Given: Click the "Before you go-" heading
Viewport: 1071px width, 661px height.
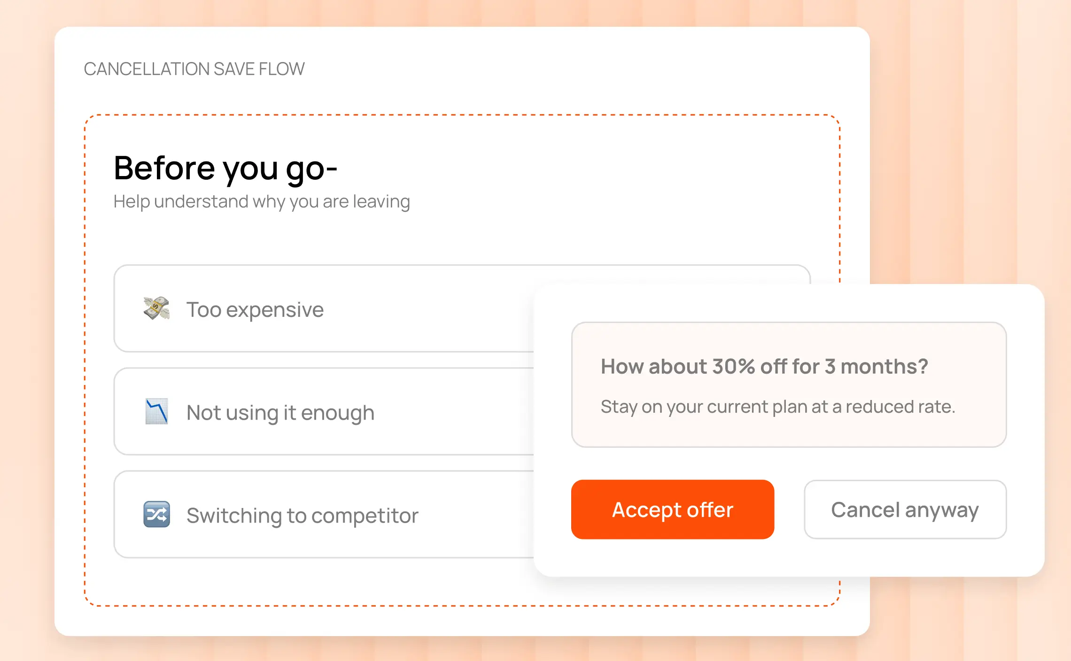Looking at the screenshot, I should click(225, 168).
